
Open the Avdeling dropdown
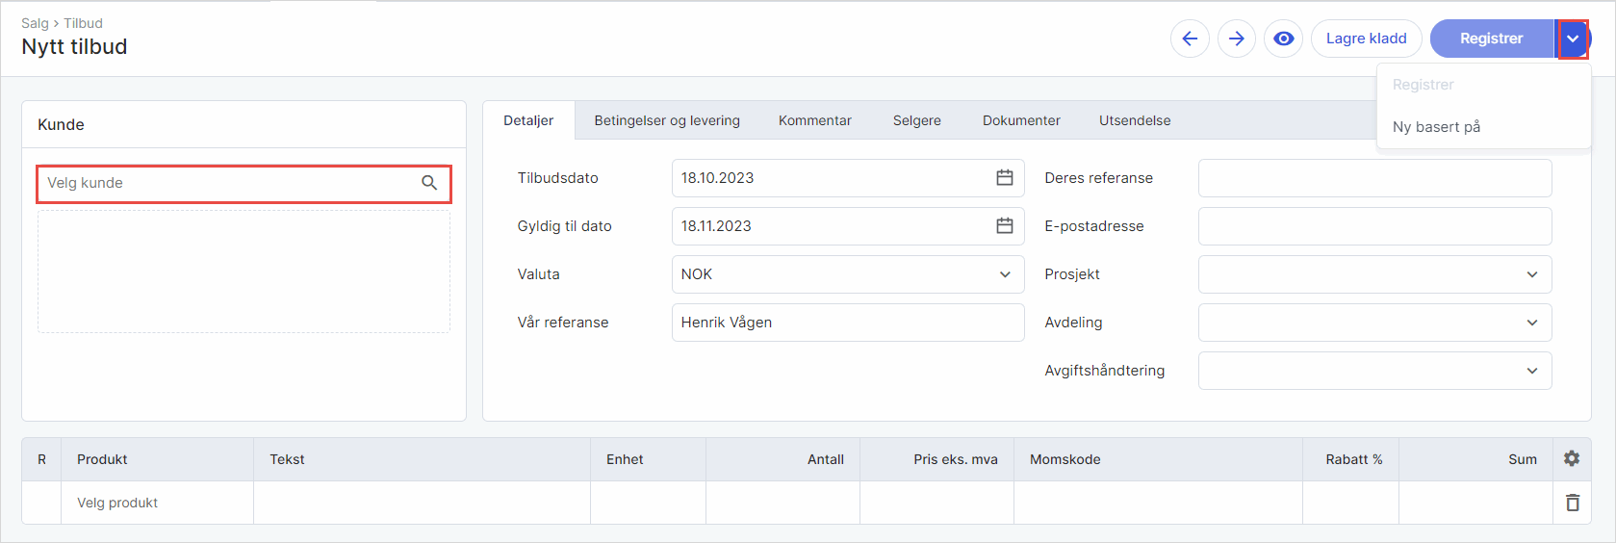pos(1531,323)
